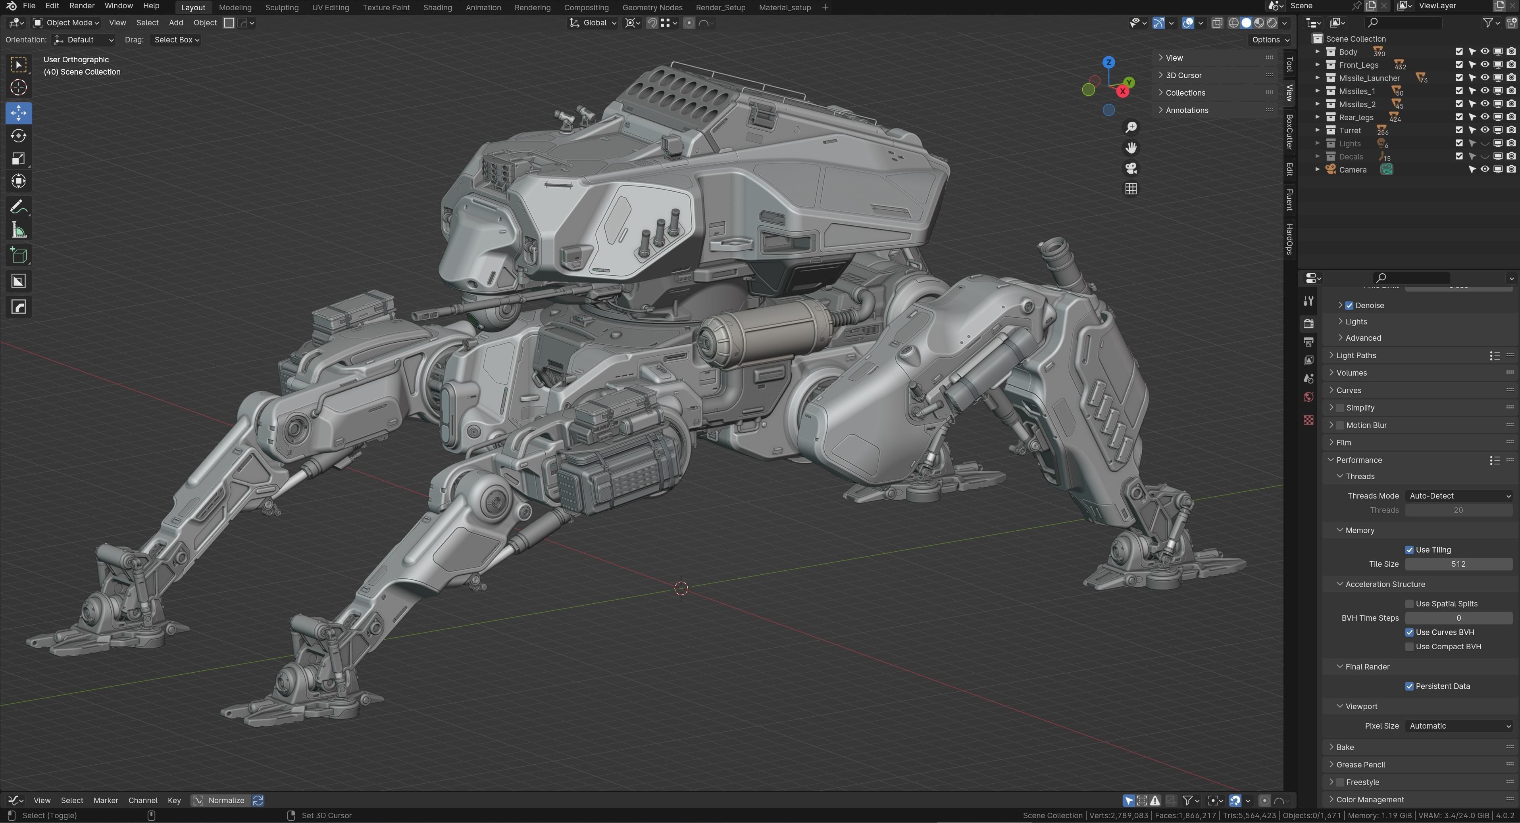Toggle snapping magnet icon in header

click(x=652, y=23)
